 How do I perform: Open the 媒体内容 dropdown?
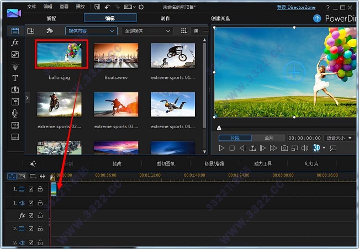tap(90, 31)
